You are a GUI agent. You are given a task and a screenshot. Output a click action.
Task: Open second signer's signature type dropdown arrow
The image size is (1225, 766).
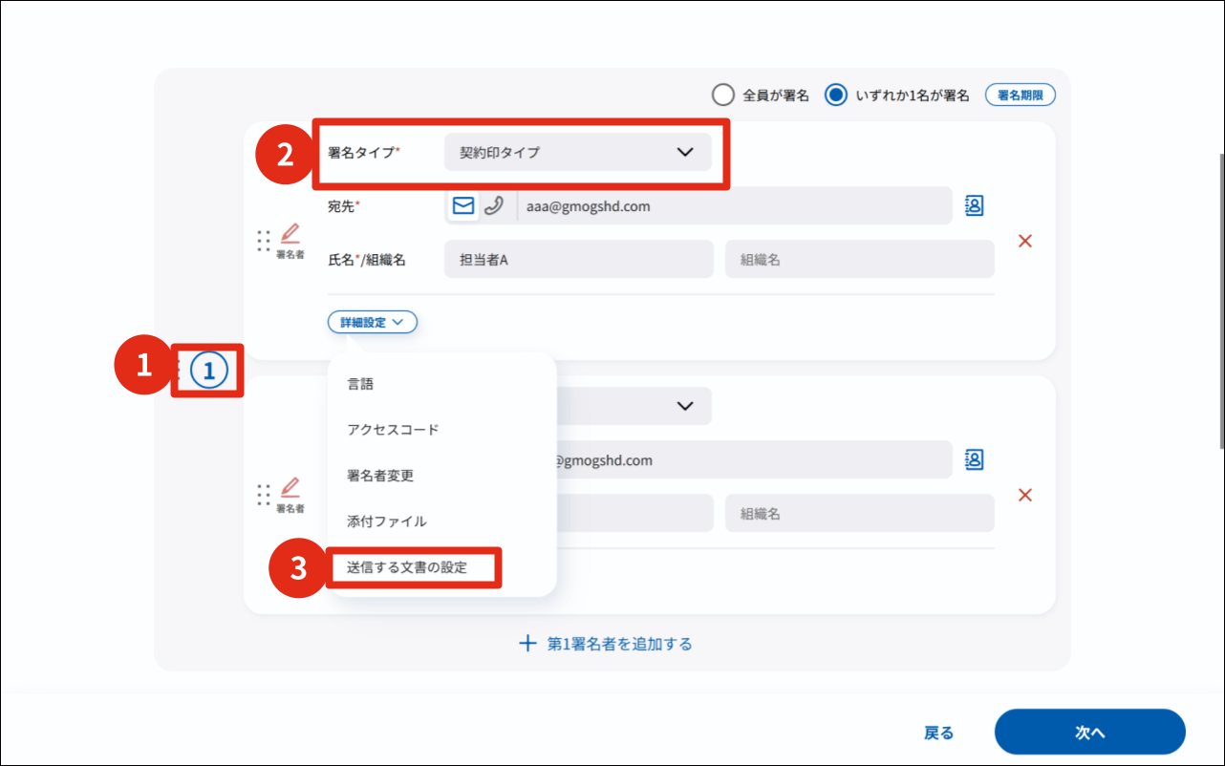[x=684, y=406]
